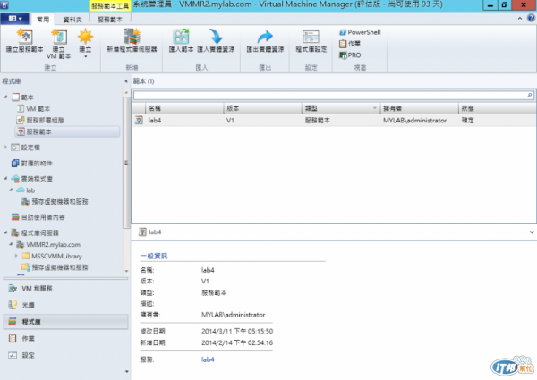
Task: Launch PowerShell from the ribbon
Action: [x=360, y=32]
